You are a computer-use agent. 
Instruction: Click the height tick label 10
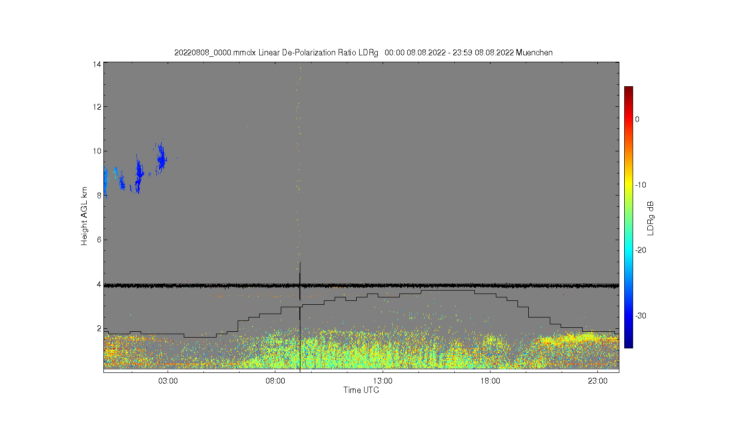click(97, 151)
